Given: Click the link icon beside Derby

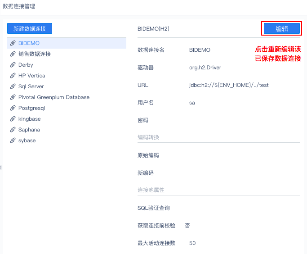Looking at the screenshot, I should (x=13, y=65).
